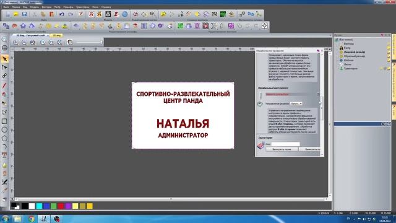The height and width of the screenshot is (223, 396).
Task: Open the Рельефы menu
Action: pos(68,7)
